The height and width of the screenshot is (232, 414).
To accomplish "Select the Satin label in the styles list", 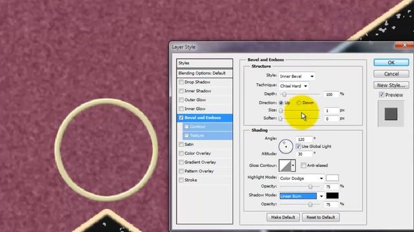I will pos(189,144).
